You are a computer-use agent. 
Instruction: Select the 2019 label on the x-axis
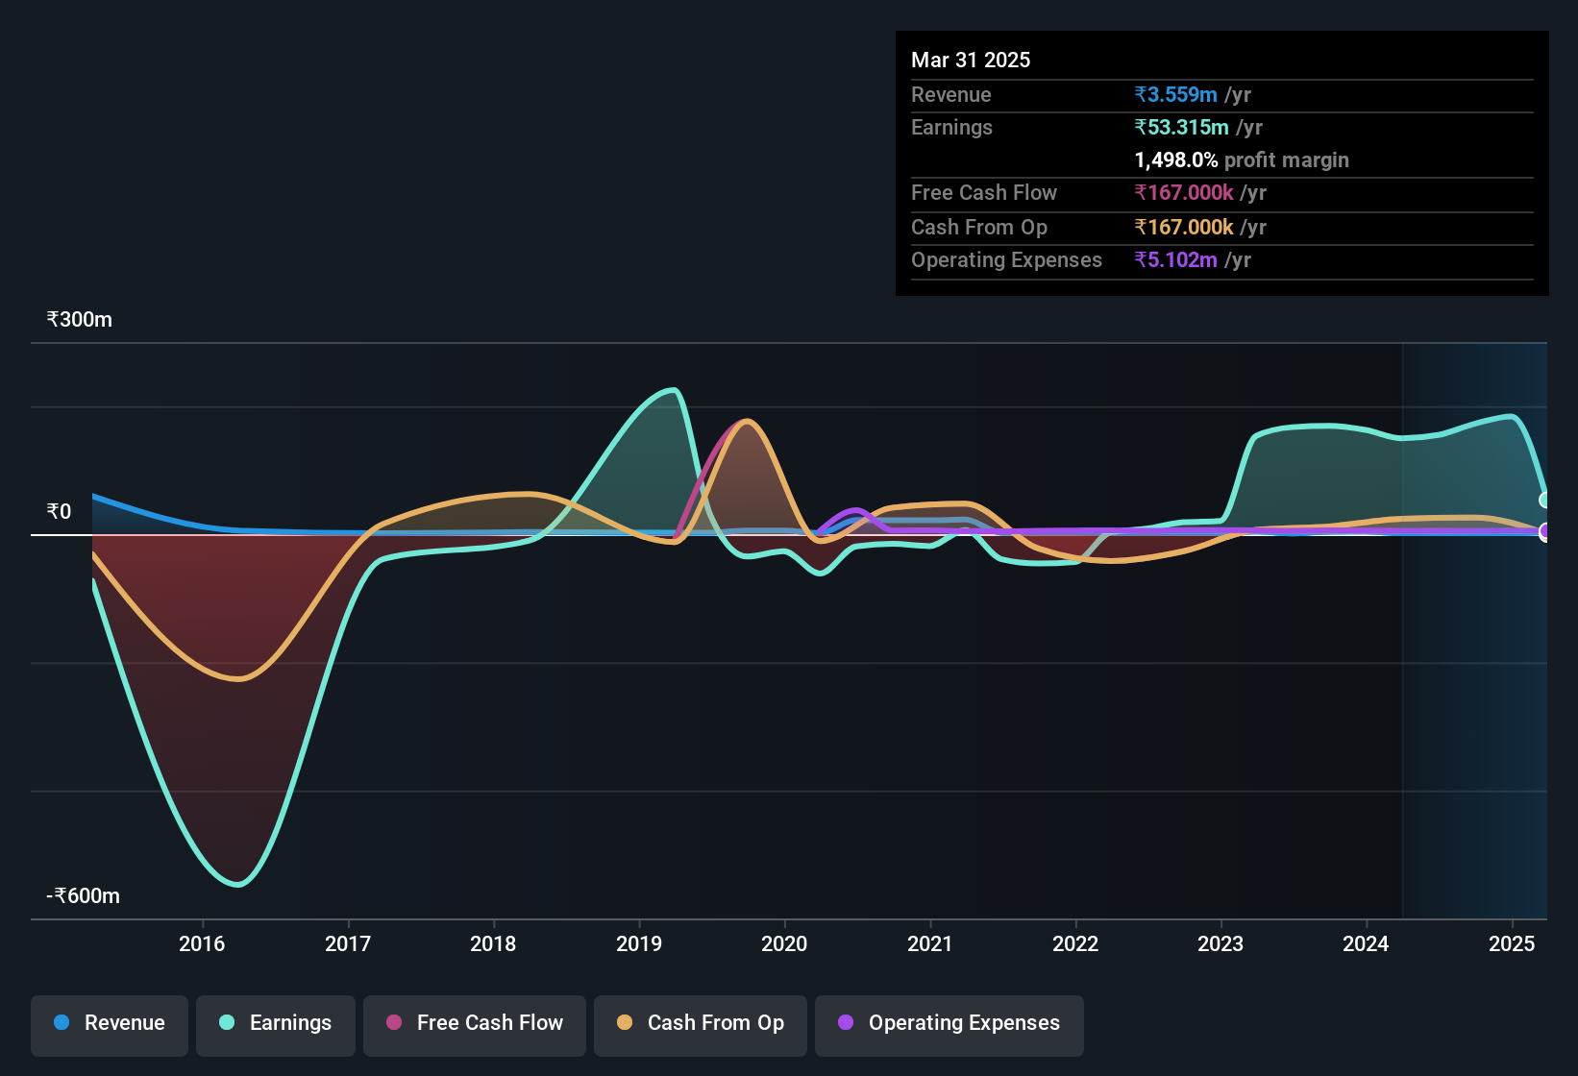pos(639,943)
